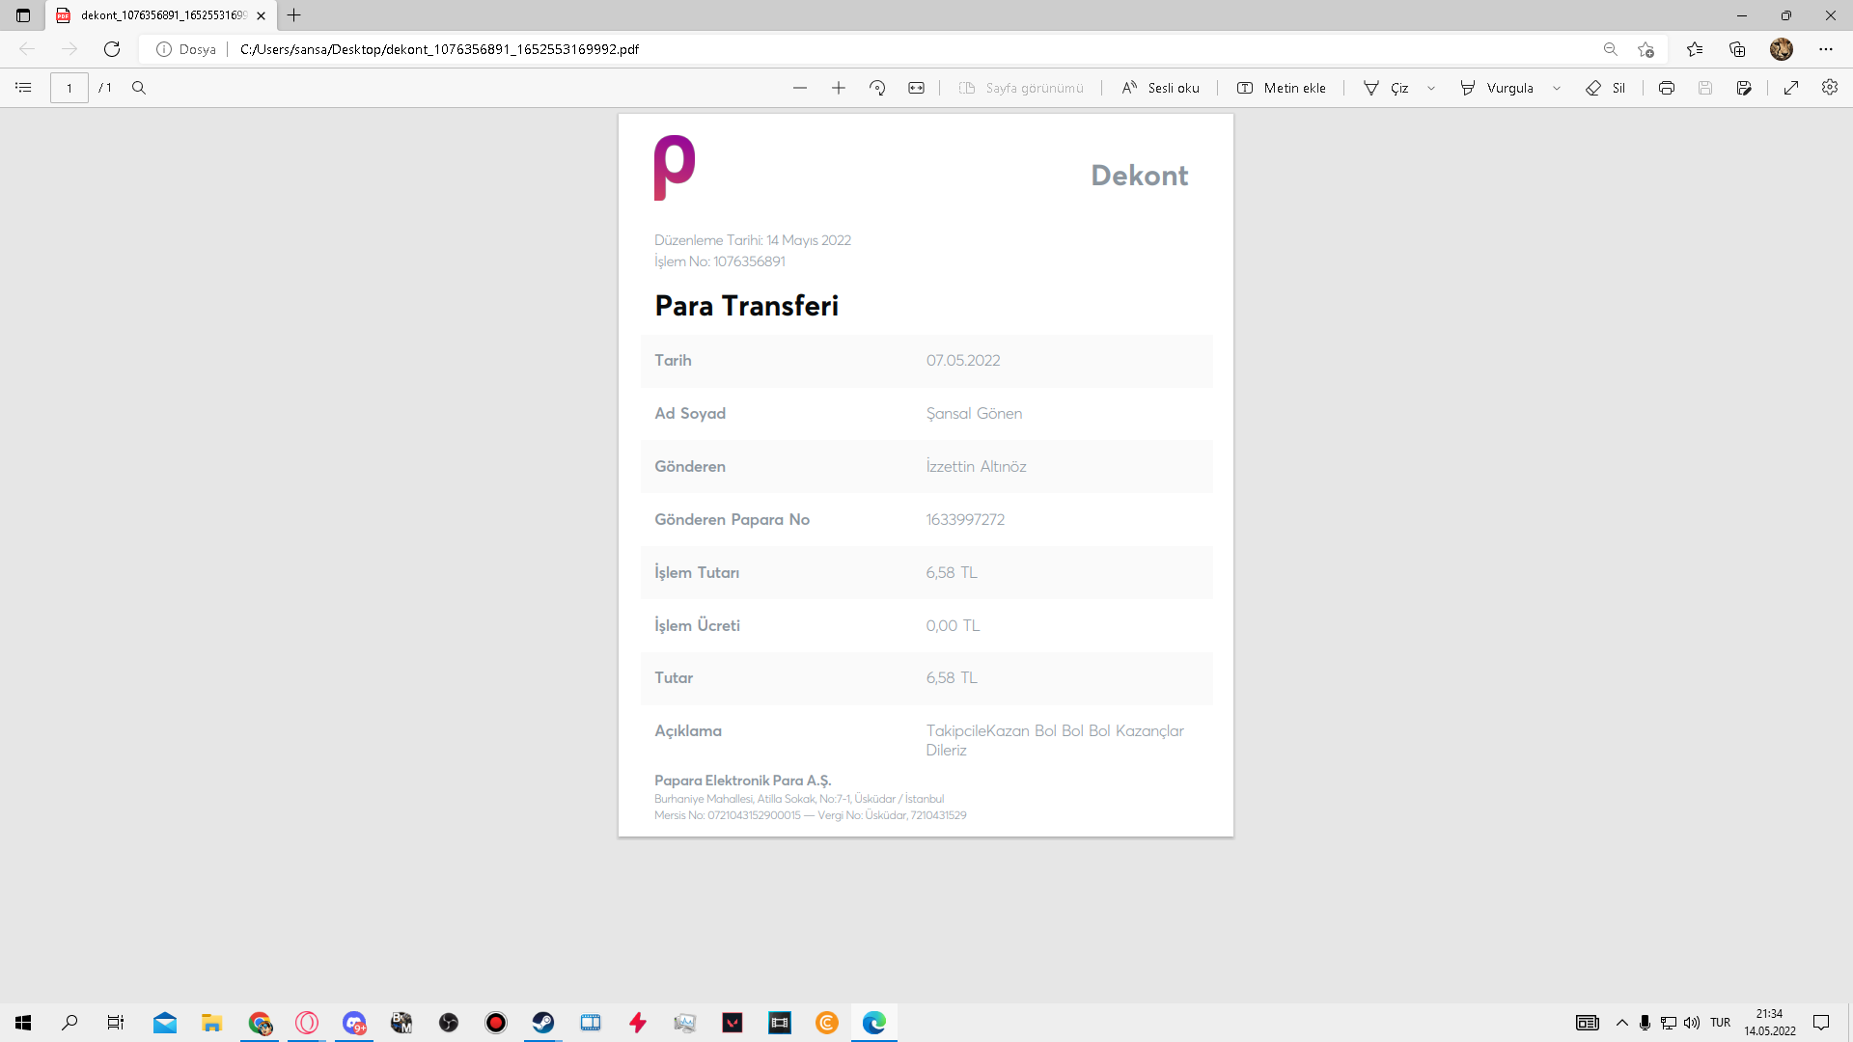
Task: Open PDF toolbar settings gear
Action: click(1830, 88)
